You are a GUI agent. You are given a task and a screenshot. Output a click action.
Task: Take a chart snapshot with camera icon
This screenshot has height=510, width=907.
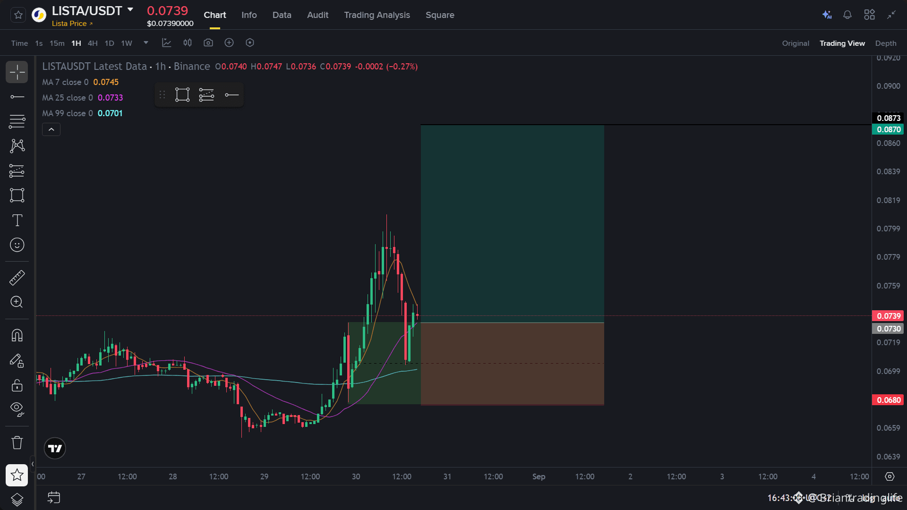pos(208,43)
